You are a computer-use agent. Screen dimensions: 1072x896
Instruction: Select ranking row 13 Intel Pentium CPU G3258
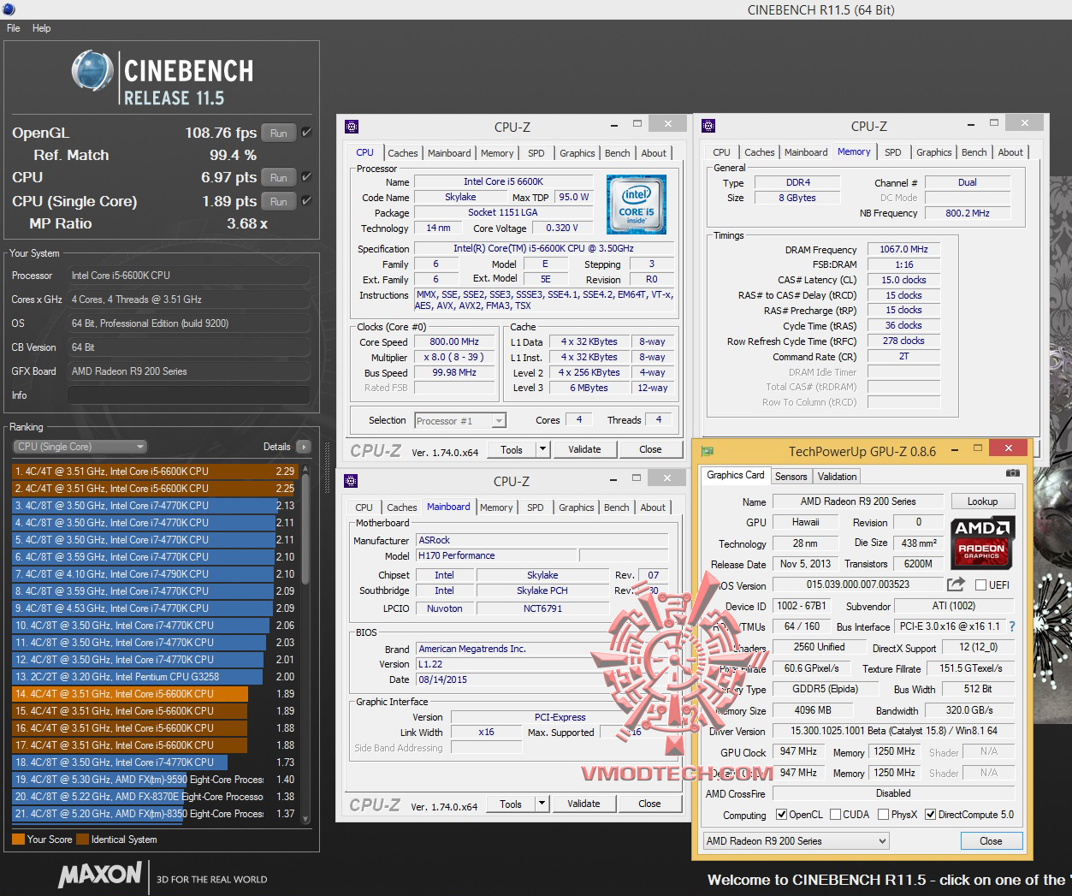tap(155, 677)
